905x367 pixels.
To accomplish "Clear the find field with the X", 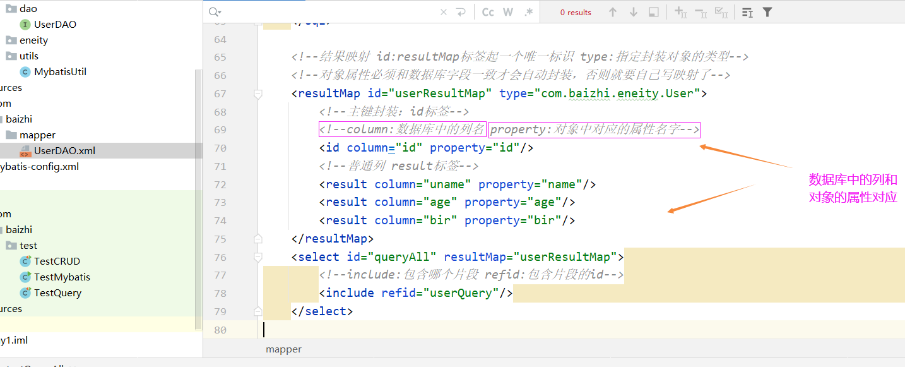I will [x=443, y=12].
